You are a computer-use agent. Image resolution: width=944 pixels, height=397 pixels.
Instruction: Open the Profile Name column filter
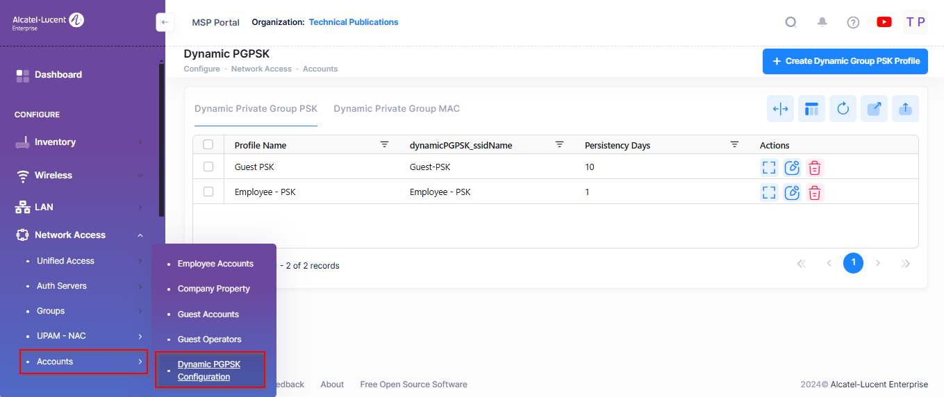coord(384,145)
